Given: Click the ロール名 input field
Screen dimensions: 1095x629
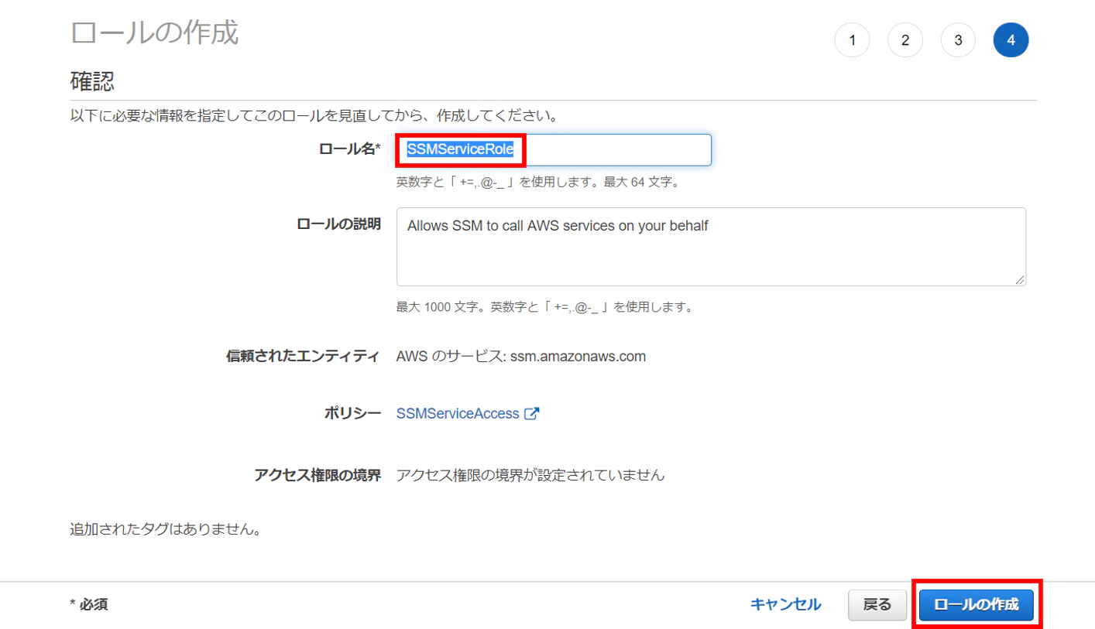Looking at the screenshot, I should [x=554, y=150].
